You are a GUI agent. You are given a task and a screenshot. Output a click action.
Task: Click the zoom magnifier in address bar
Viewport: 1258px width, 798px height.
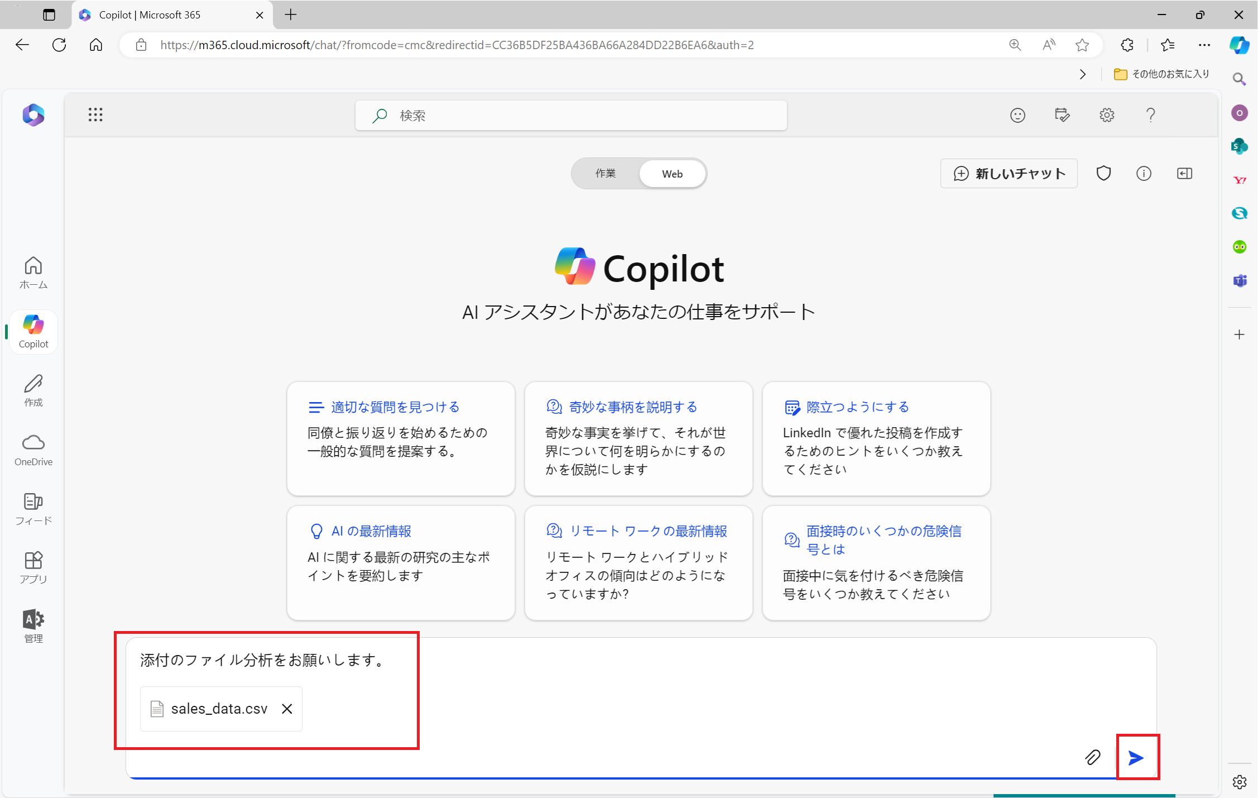coord(1015,45)
